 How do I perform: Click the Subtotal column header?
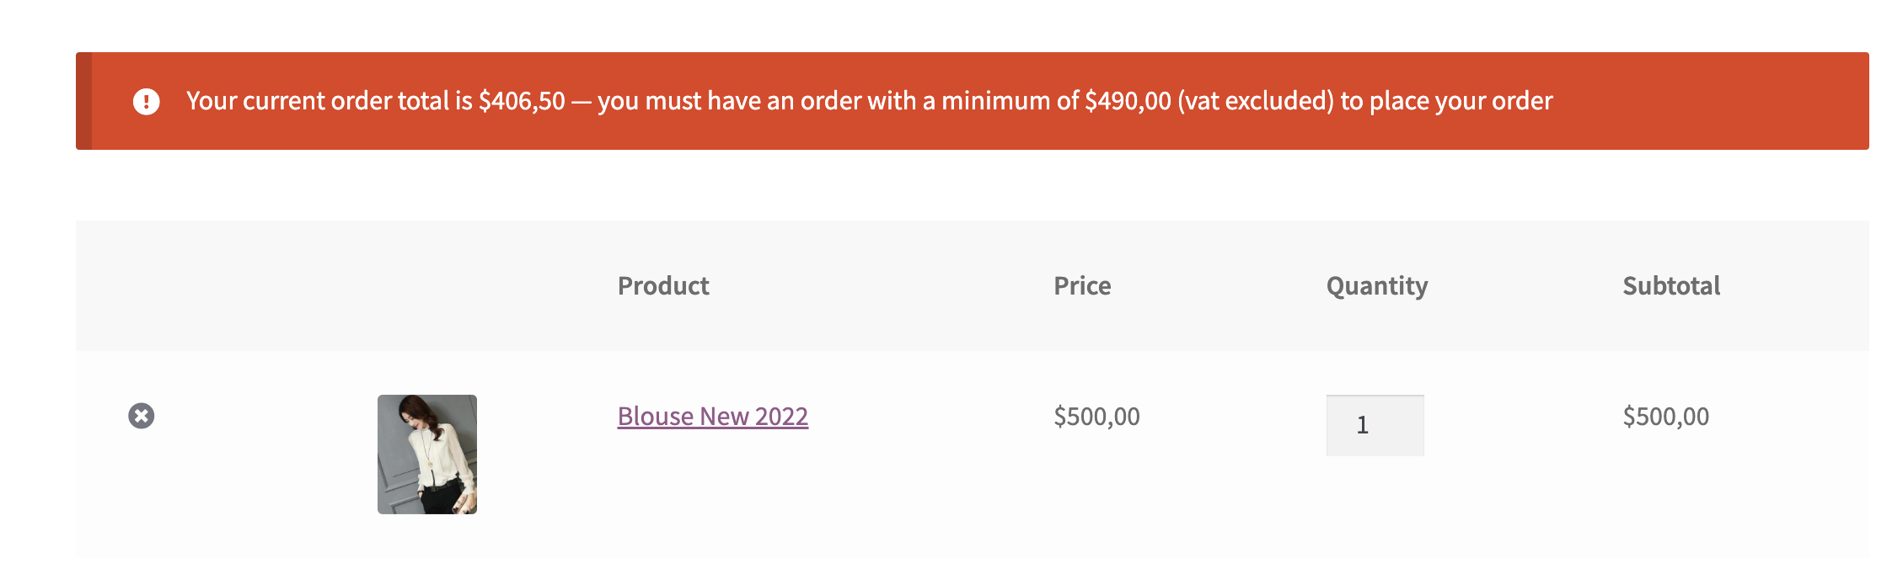point(1671,286)
